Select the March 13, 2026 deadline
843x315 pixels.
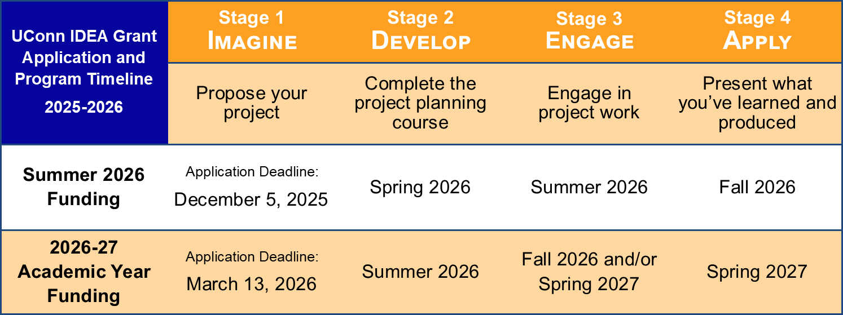tap(251, 284)
